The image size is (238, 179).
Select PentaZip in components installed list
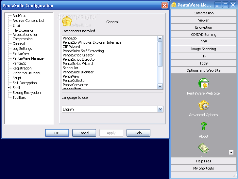coord(70,38)
